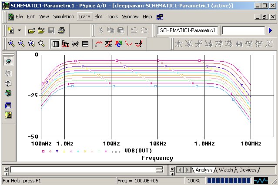Viewport: 278px width, 185px height.
Task: Click the pink square legend marker
Action: tap(43, 152)
